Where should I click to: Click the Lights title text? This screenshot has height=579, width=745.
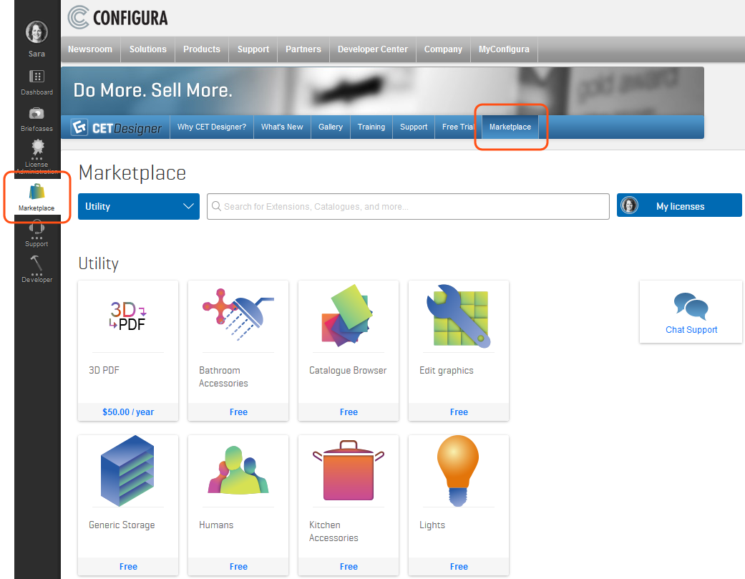tap(432, 525)
